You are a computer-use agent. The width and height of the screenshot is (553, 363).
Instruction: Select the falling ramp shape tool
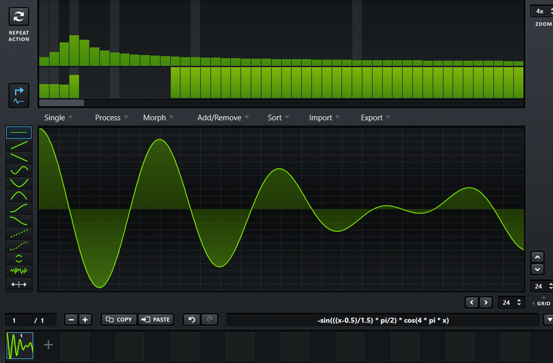tap(19, 158)
